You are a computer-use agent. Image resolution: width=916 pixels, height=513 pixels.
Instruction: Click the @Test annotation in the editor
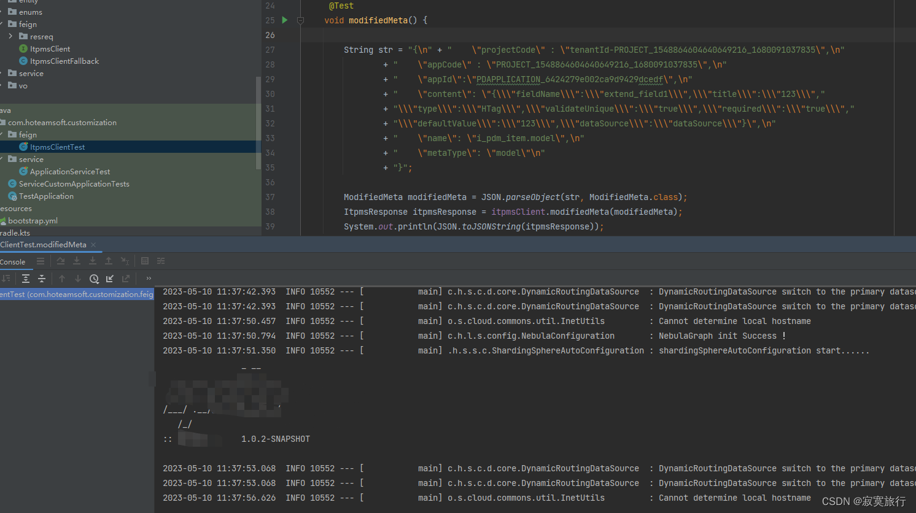click(341, 6)
